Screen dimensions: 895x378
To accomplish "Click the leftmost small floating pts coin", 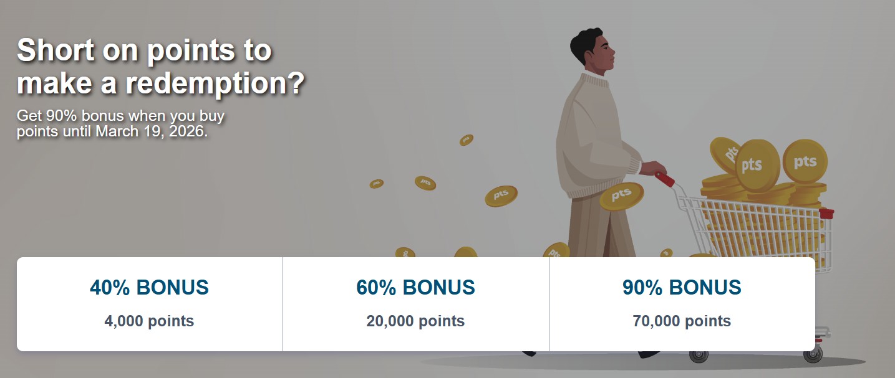I will 376,184.
